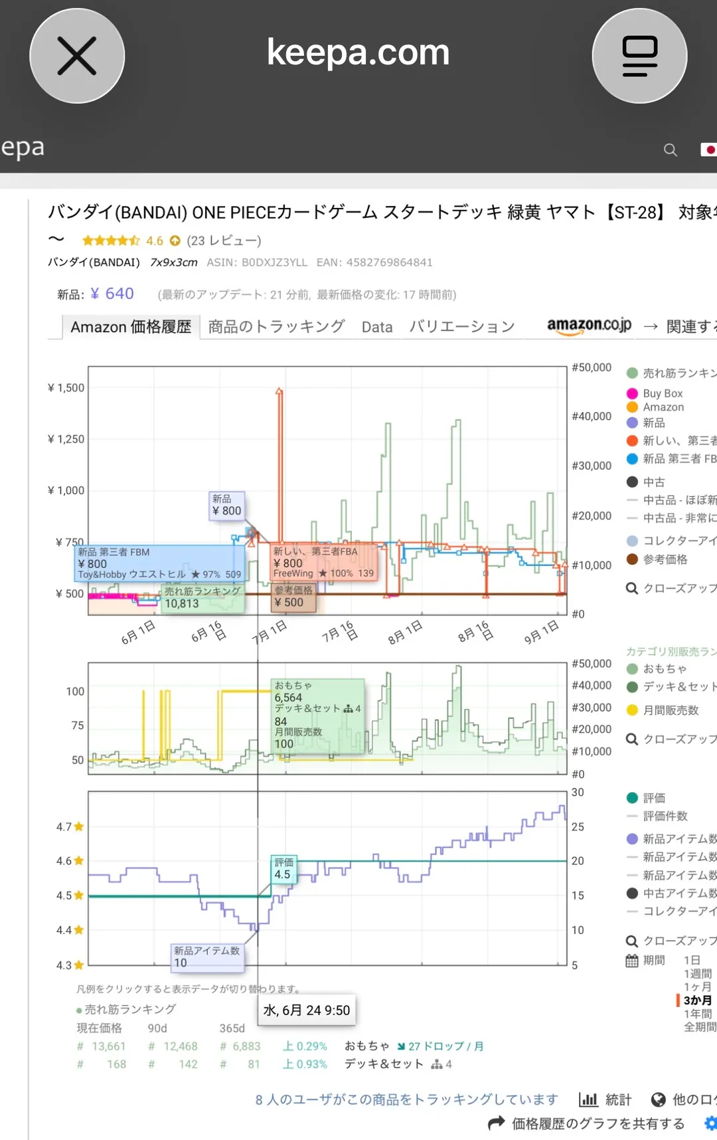
Task: Click the 8 人のユーザ tracking link
Action: coord(407,1099)
